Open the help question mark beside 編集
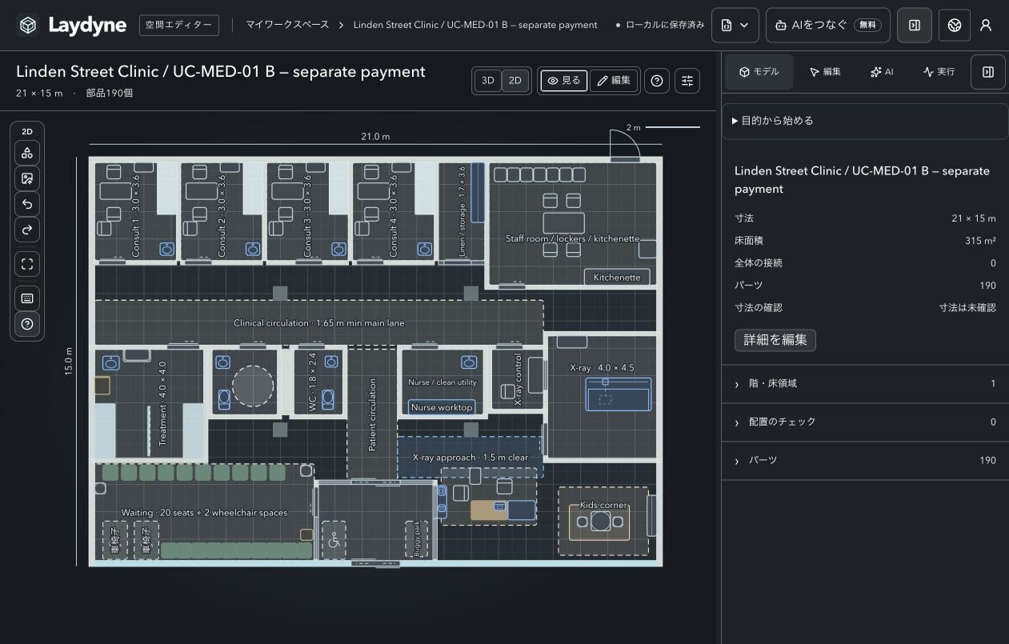The width and height of the screenshot is (1009, 644). point(657,81)
